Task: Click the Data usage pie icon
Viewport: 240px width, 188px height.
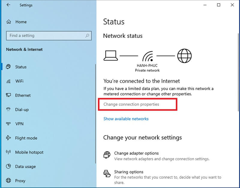Action: (x=9, y=166)
